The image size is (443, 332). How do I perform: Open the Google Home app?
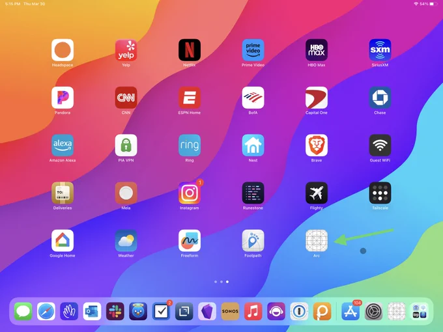click(63, 240)
